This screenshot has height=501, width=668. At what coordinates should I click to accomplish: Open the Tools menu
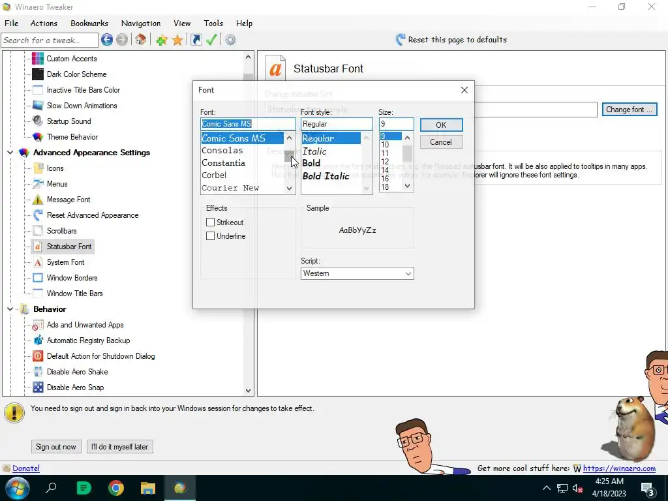(213, 23)
